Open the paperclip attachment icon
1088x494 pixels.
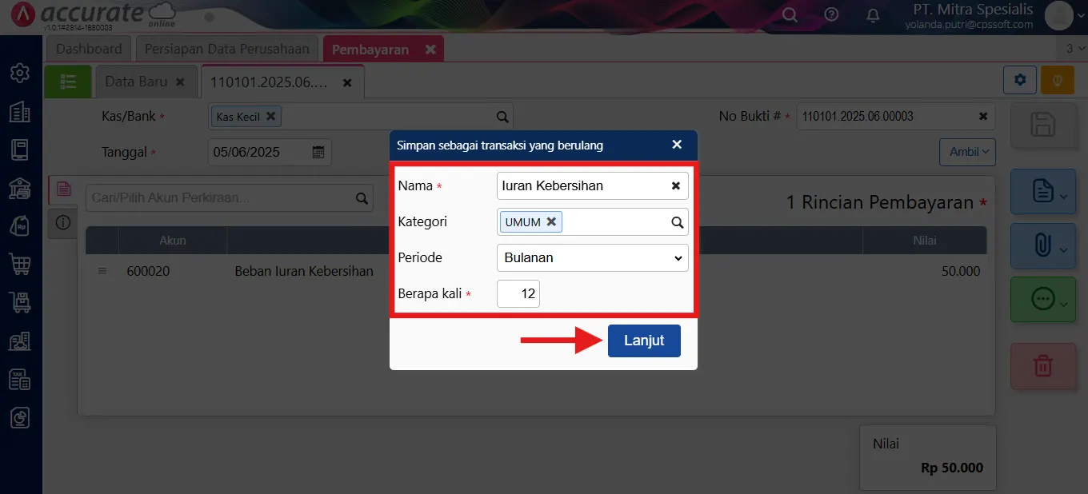pos(1043,245)
